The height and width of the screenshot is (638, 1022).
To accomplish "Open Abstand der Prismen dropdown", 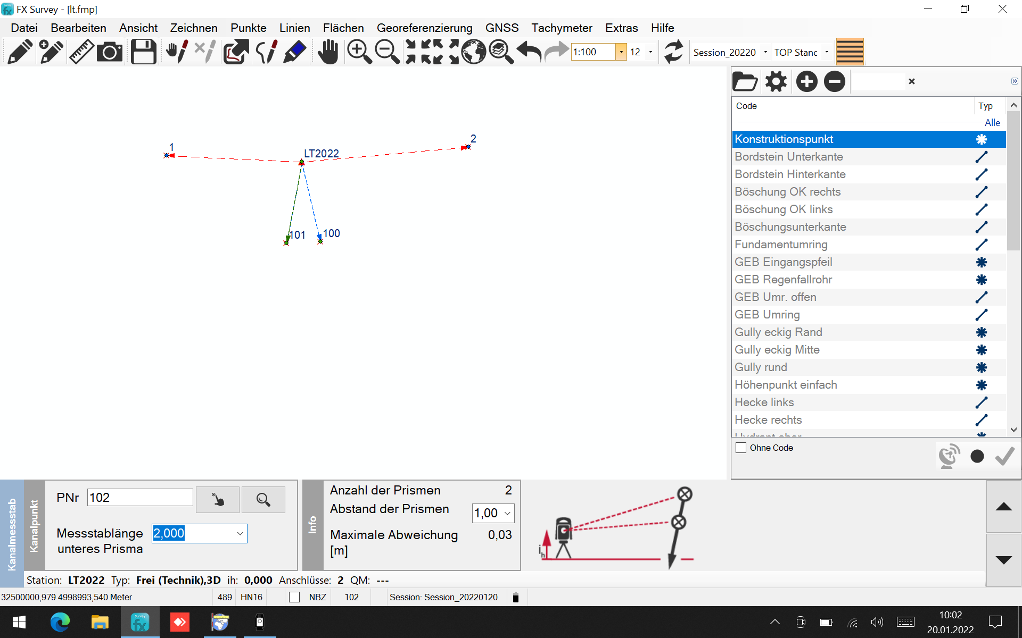I will 507,513.
